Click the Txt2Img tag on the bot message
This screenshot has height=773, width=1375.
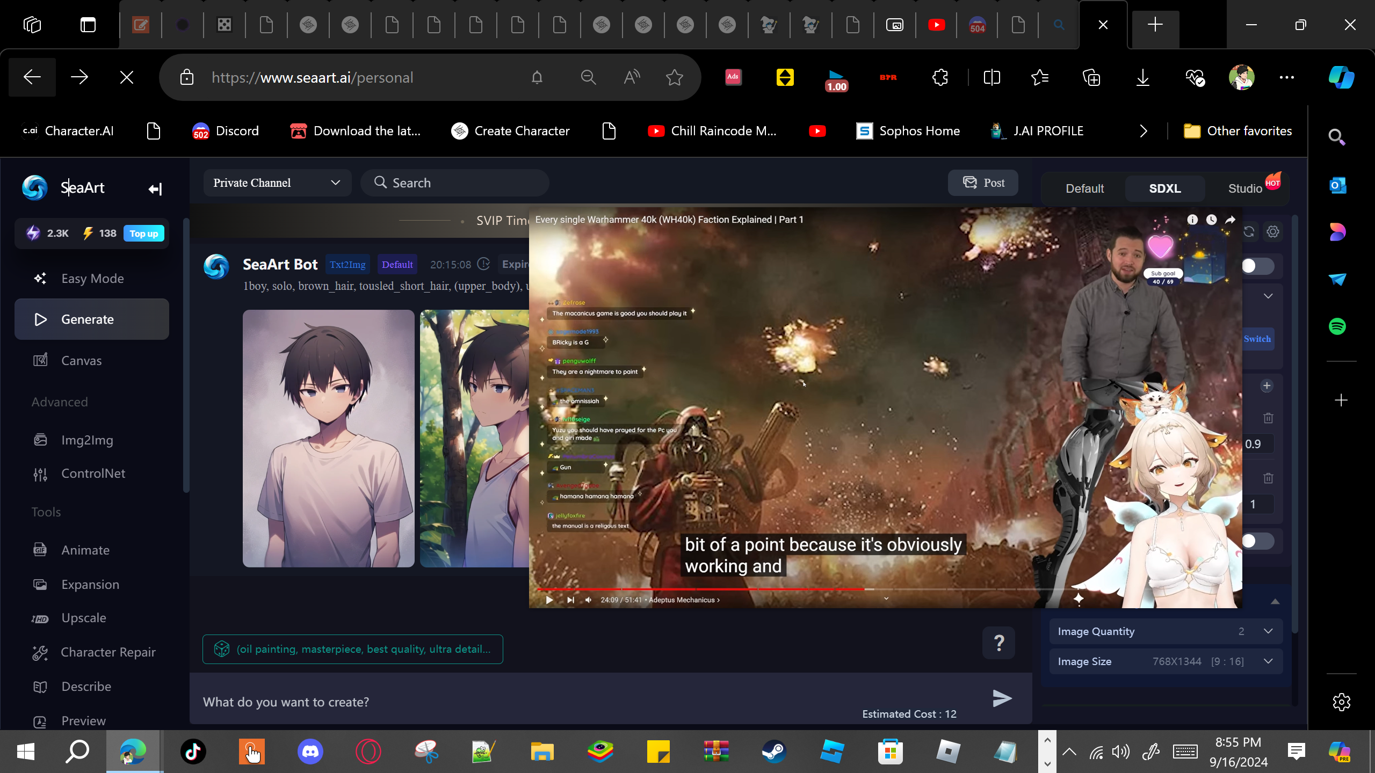click(x=348, y=265)
